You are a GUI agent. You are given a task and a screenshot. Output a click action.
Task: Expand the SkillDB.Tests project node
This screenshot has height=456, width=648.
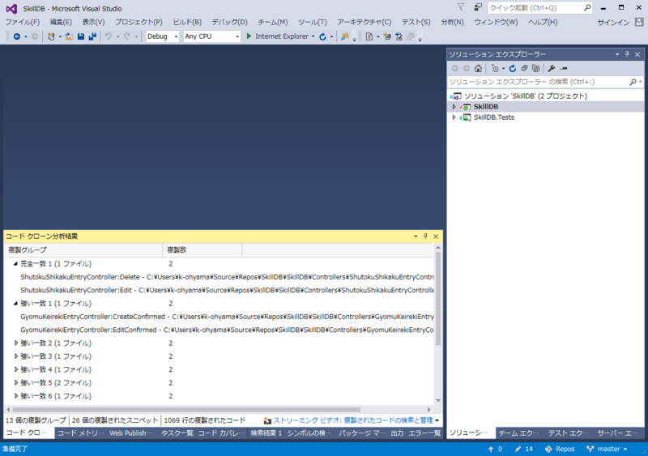click(x=454, y=117)
